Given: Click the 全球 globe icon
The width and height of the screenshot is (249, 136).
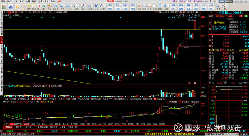Looking at the screenshot, I should [x=165, y=6].
